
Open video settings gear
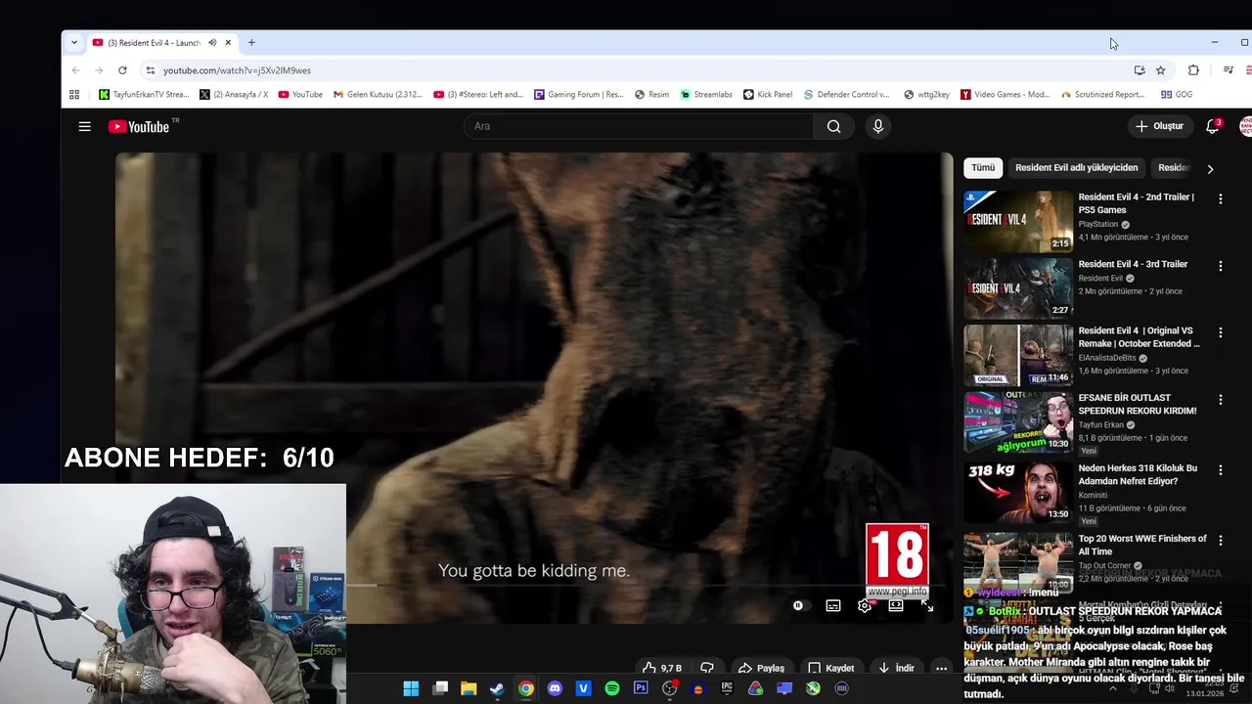click(x=865, y=606)
